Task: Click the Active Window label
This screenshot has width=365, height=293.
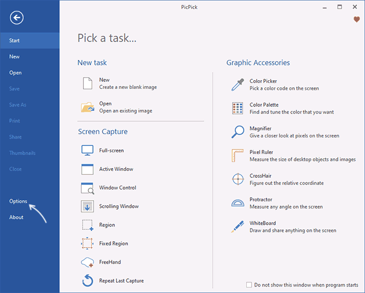Action: [116, 169]
